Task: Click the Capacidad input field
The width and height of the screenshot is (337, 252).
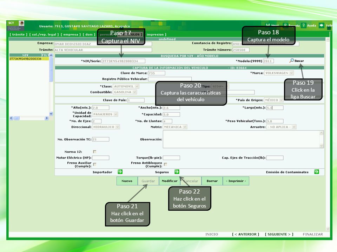Action: (x=171, y=114)
